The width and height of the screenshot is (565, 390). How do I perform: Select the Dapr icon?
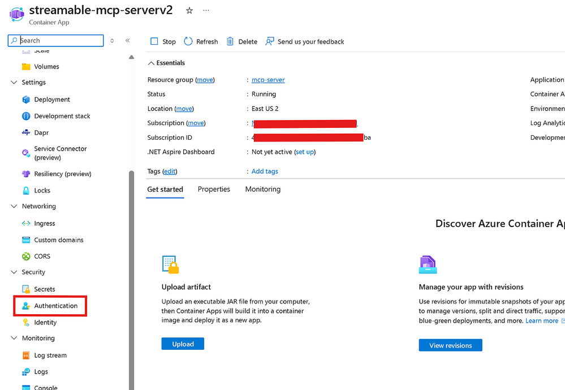point(26,133)
